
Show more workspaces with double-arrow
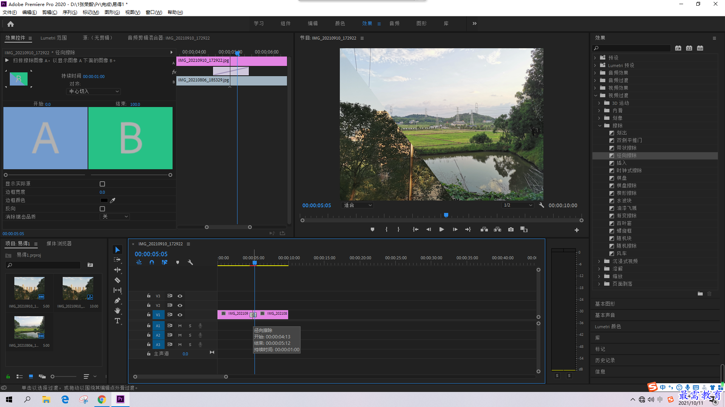point(475,23)
